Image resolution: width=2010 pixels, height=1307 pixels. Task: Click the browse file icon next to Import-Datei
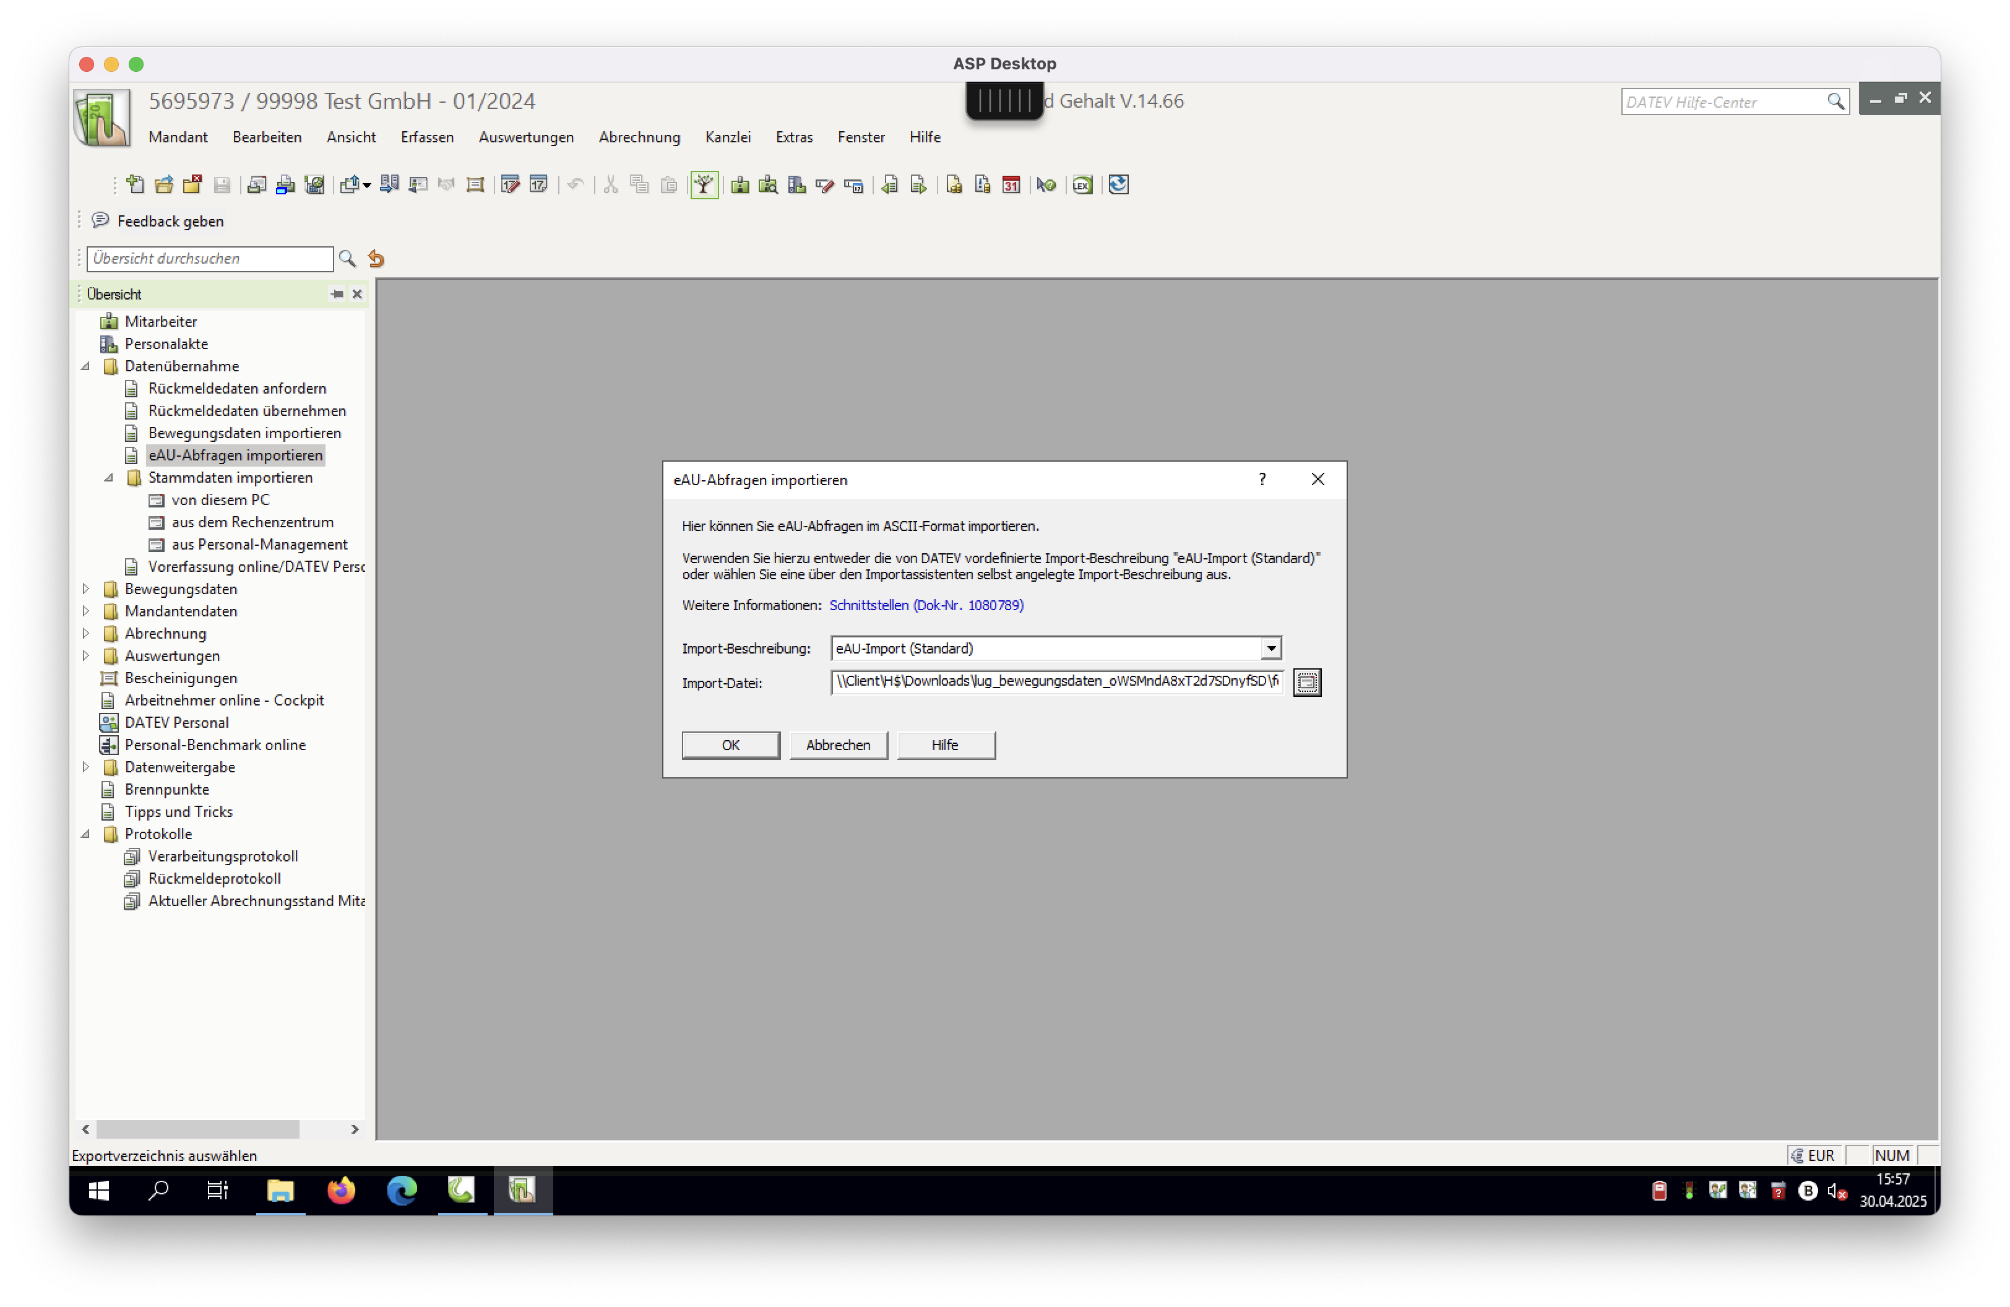[1306, 682]
